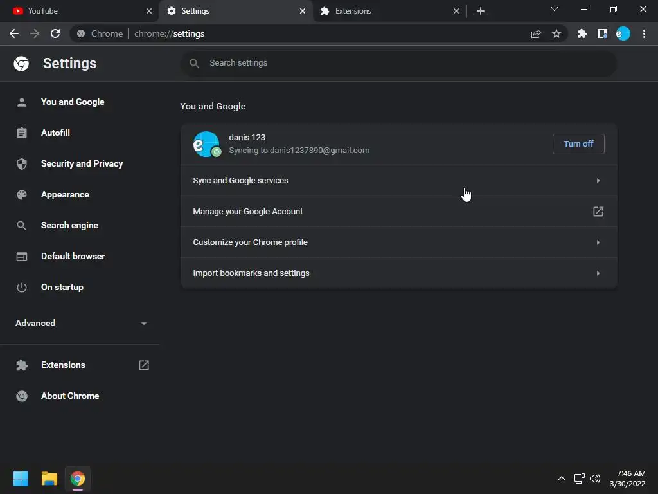Click the Security and Privacy shield icon
This screenshot has height=494, width=658.
(x=22, y=164)
